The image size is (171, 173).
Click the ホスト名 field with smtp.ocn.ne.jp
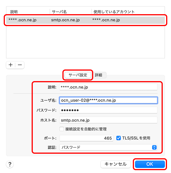(108, 120)
